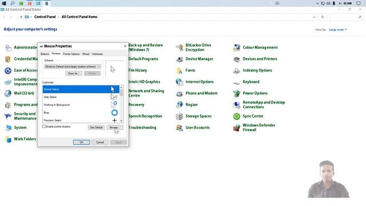Select the Busy pointer row
Screen dimensions: 366x206
pyautogui.click(x=81, y=113)
